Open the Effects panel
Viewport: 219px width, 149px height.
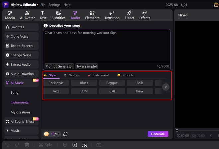(145, 15)
